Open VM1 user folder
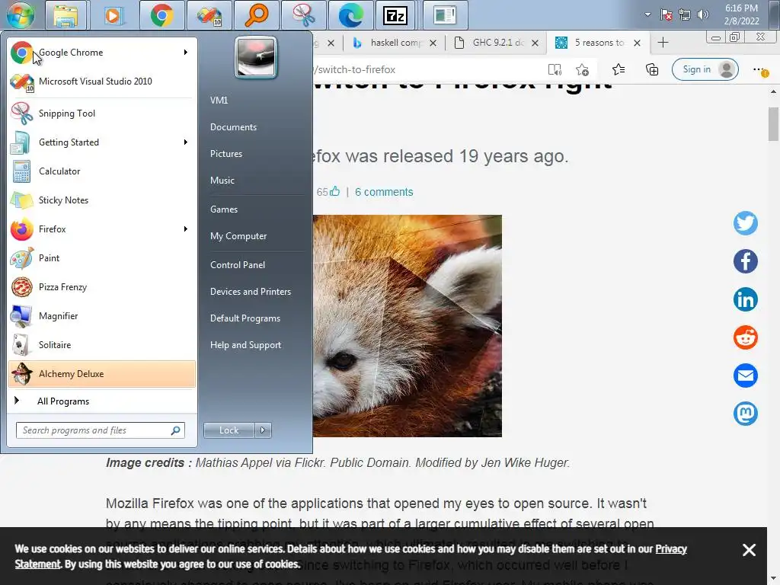Image resolution: width=780 pixels, height=585 pixels. [x=219, y=100]
